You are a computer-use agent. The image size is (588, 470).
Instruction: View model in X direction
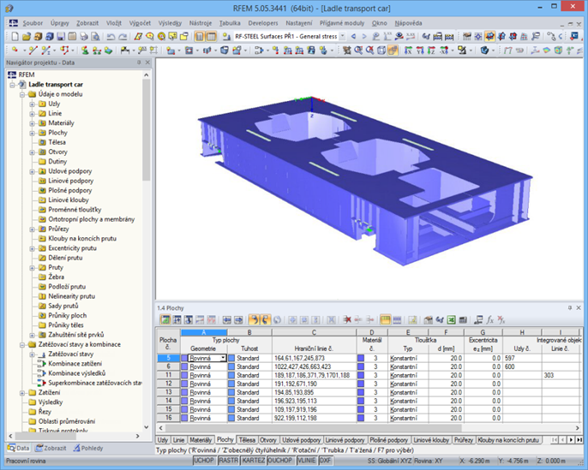pyautogui.click(x=409, y=50)
